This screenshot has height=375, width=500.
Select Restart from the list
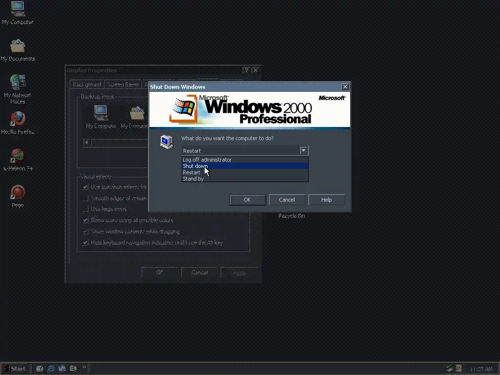(x=245, y=172)
